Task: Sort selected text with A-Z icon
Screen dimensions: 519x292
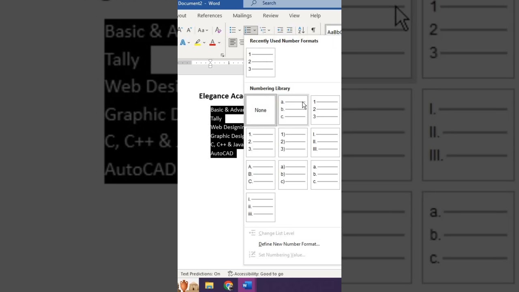Action: point(301,30)
